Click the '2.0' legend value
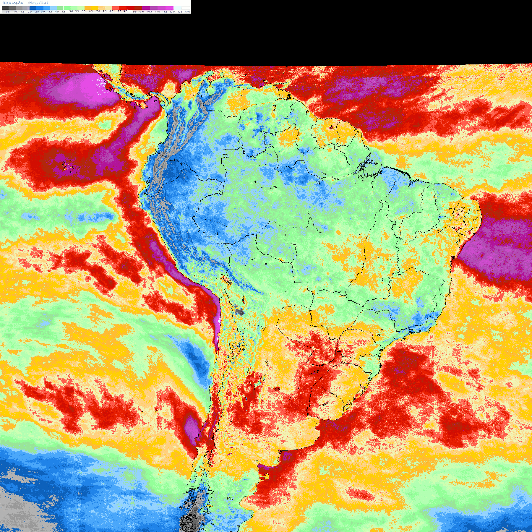The height and width of the screenshot is (532, 532). click(x=30, y=12)
